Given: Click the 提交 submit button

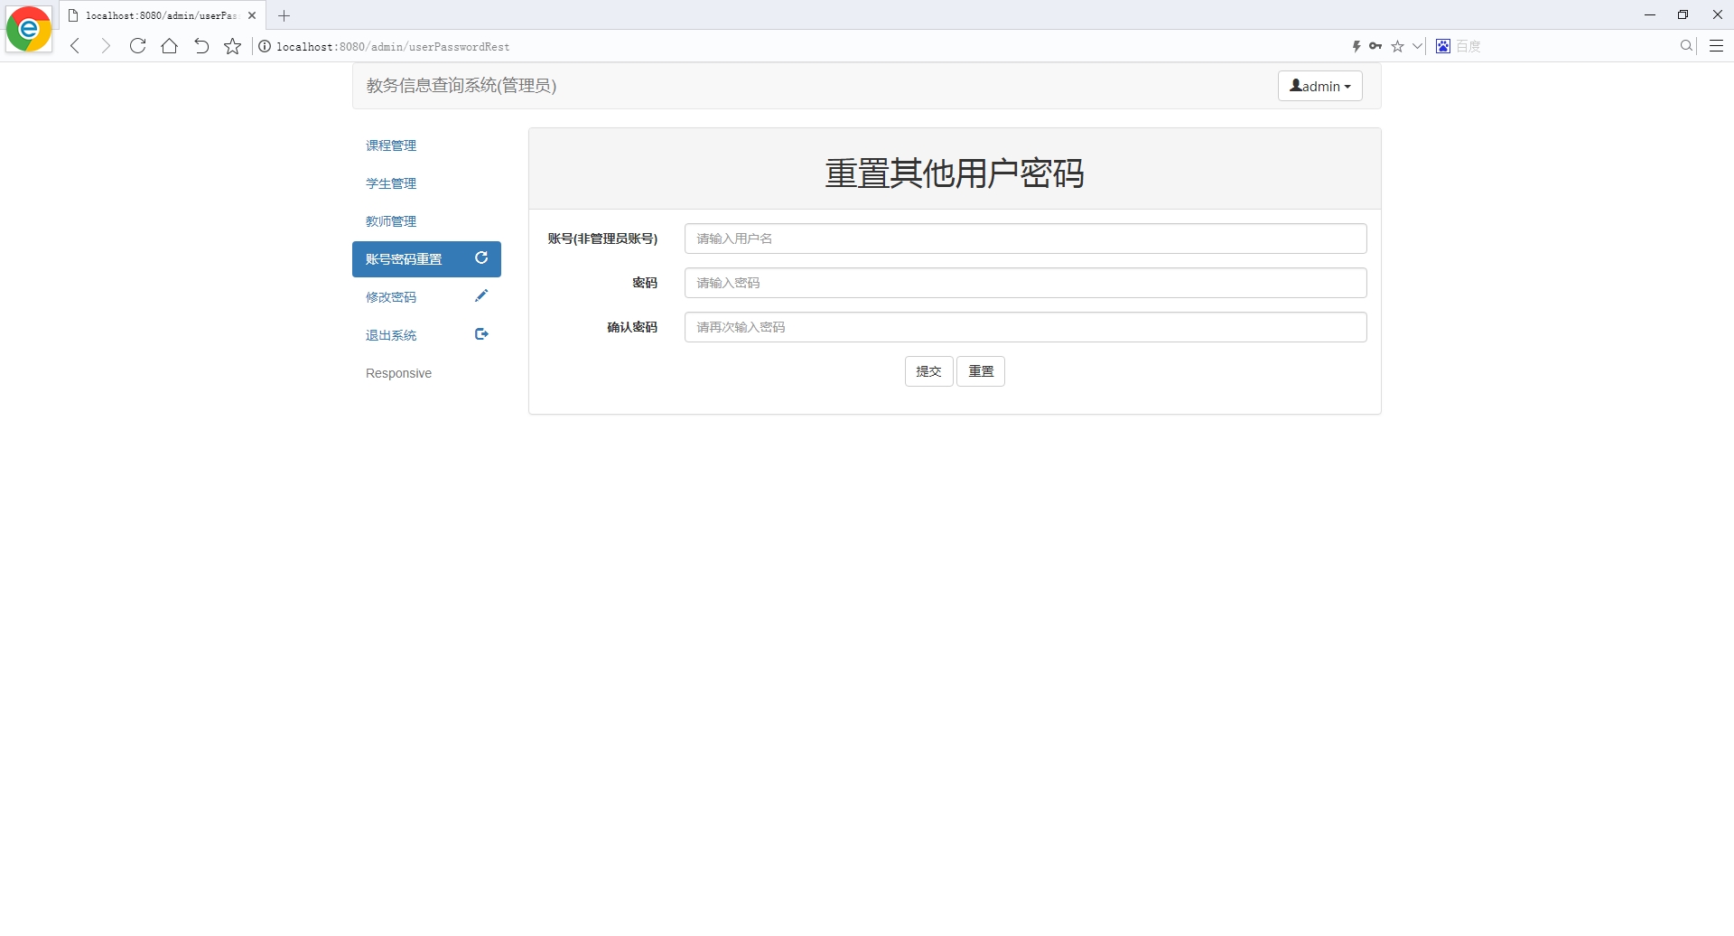Looking at the screenshot, I should (x=928, y=371).
